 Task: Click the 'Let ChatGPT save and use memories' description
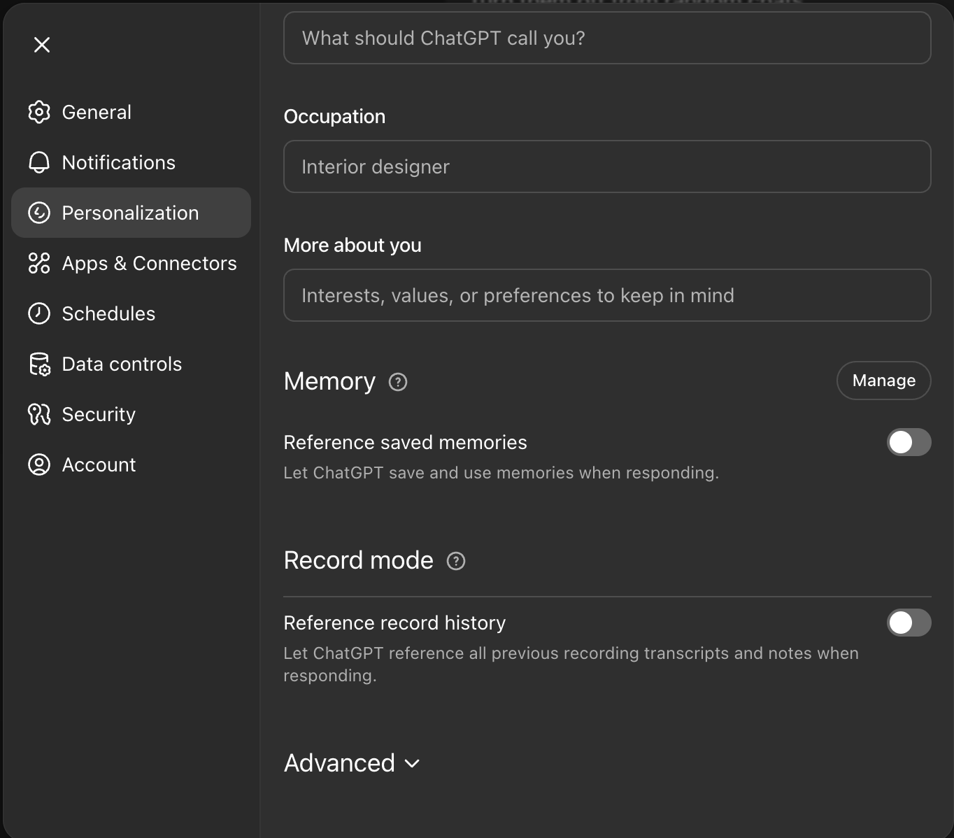(501, 473)
